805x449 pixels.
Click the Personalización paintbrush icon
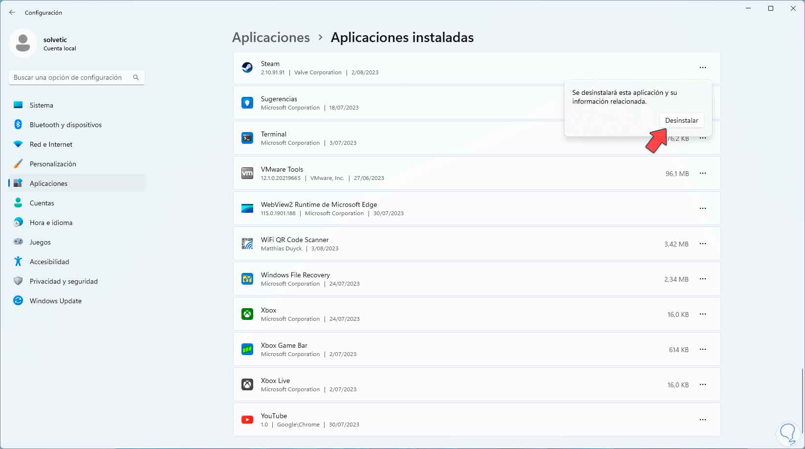(x=18, y=164)
